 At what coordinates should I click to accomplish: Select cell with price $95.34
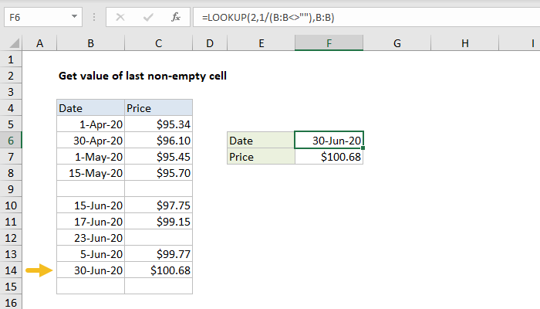click(158, 124)
